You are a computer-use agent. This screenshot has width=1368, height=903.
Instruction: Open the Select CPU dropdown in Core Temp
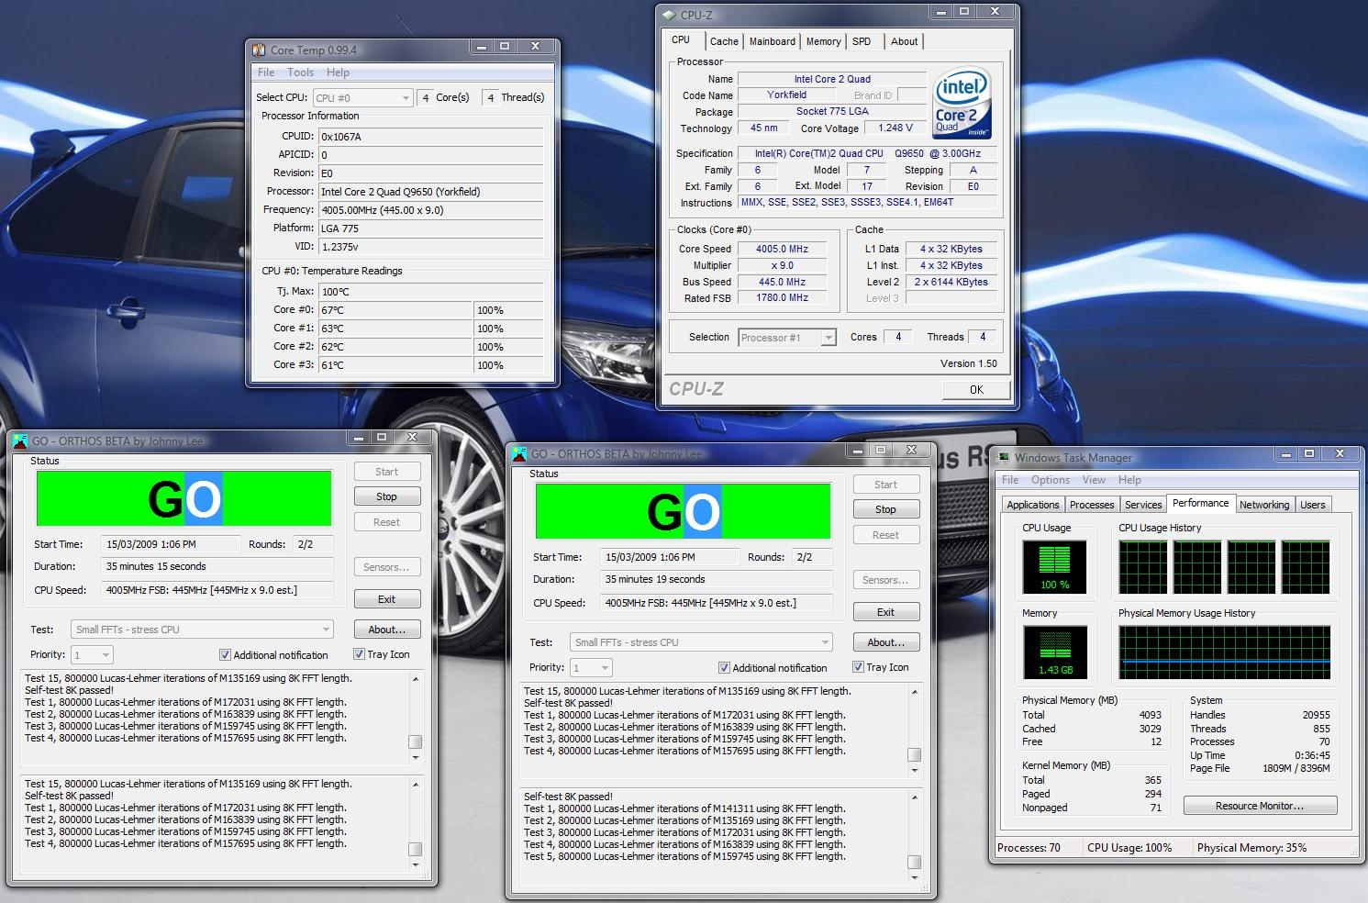362,97
